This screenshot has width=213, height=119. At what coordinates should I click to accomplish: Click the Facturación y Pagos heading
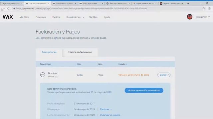(58, 32)
